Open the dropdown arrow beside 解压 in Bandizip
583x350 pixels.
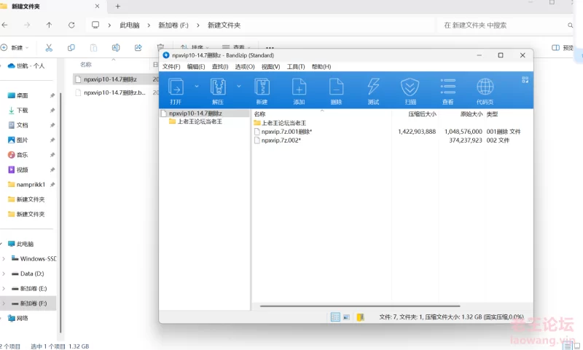pyautogui.click(x=239, y=86)
